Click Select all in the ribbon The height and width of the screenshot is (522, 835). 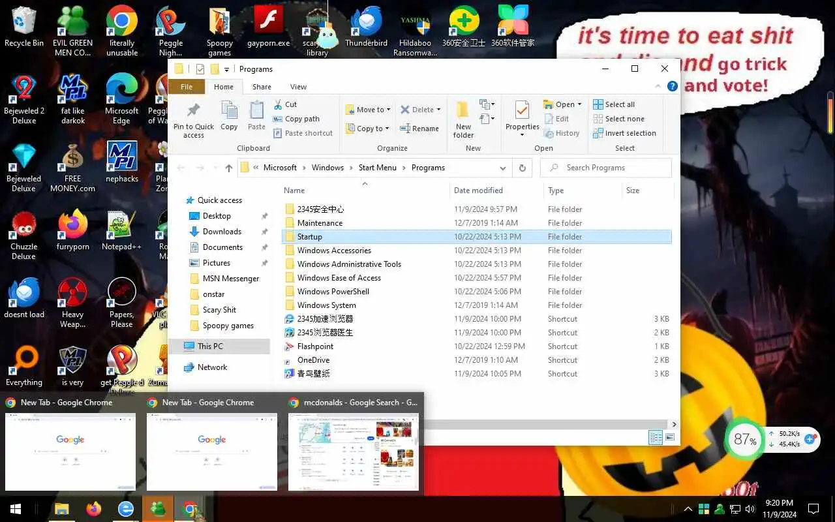point(614,104)
